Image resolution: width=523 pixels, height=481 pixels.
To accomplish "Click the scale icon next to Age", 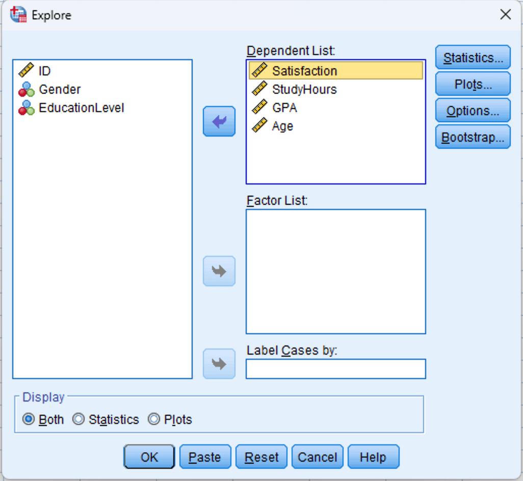I will tap(259, 126).
